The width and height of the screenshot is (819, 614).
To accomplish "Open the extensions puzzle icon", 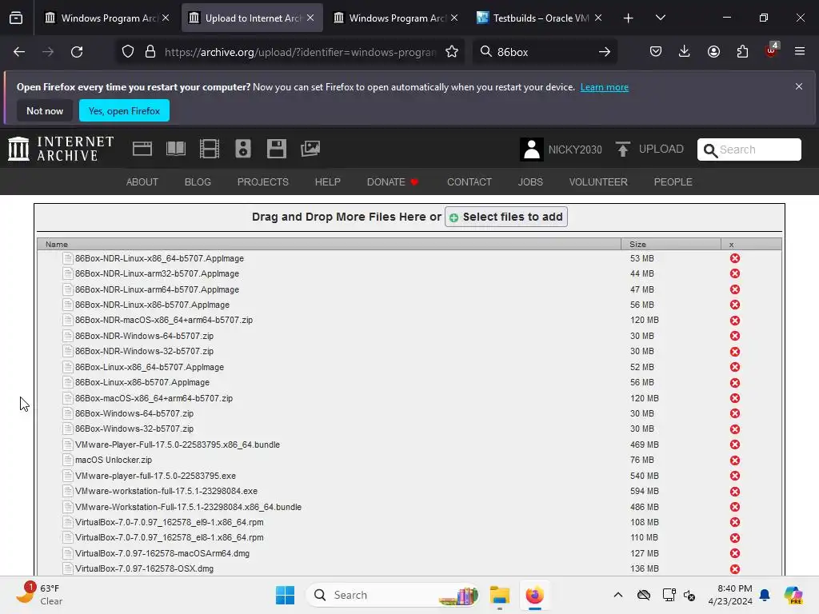I will click(x=742, y=52).
